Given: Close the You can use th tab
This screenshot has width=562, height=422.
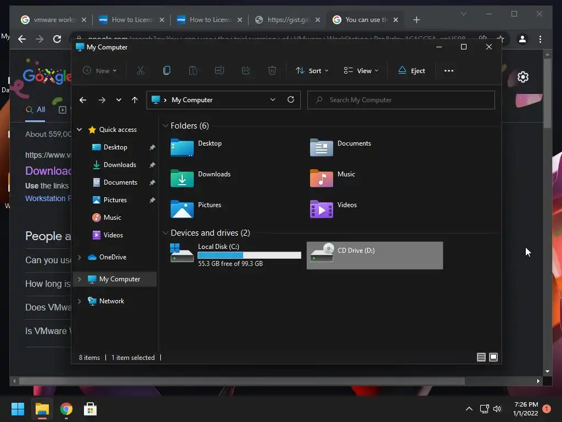Looking at the screenshot, I should point(395,20).
